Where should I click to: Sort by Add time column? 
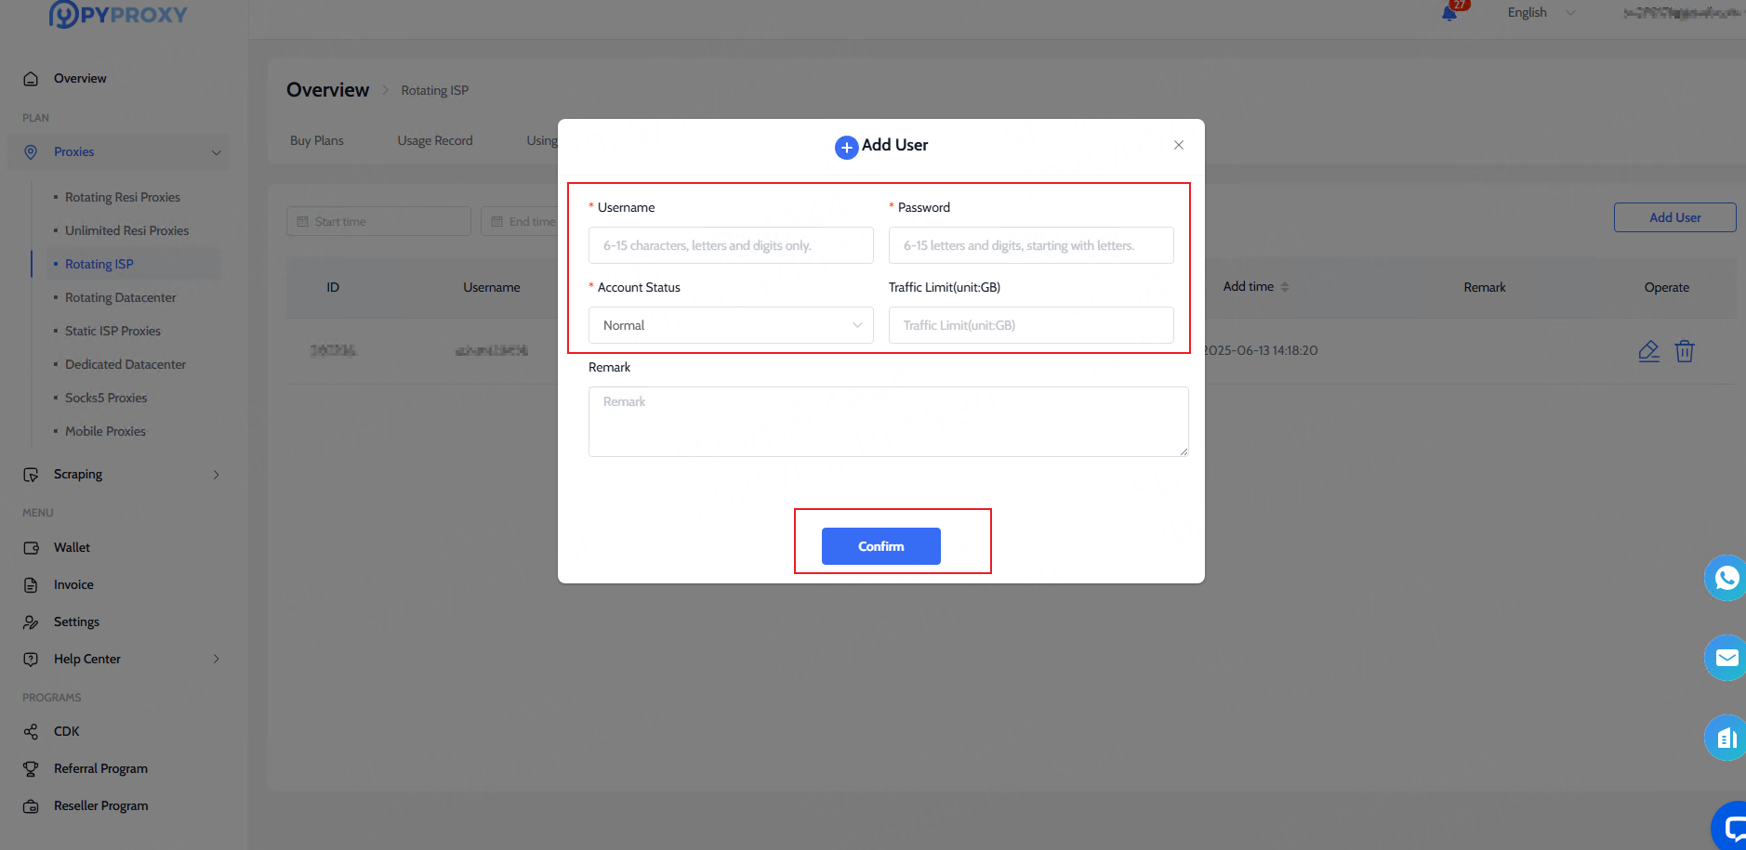click(x=1284, y=287)
